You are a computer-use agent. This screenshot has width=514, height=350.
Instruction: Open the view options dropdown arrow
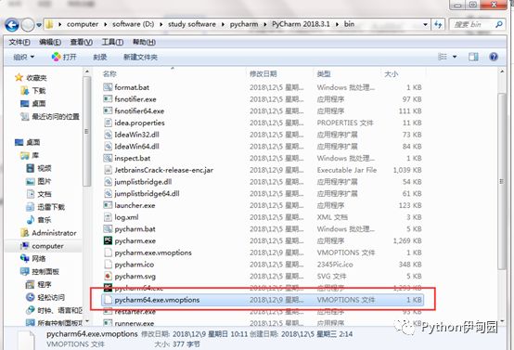[x=455, y=57]
